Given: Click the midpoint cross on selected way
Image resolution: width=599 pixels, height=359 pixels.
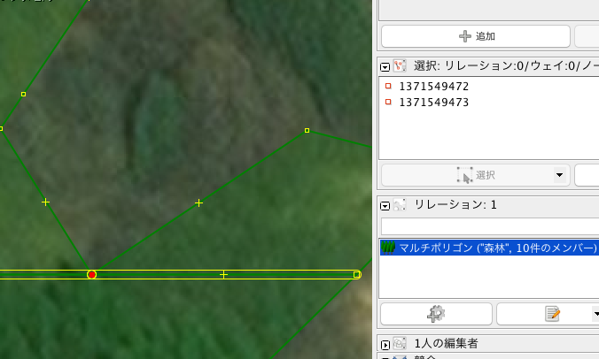Looking at the screenshot, I should pyautogui.click(x=224, y=274).
